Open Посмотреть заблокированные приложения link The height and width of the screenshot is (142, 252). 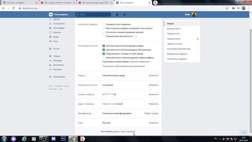pyautogui.click(x=124, y=66)
